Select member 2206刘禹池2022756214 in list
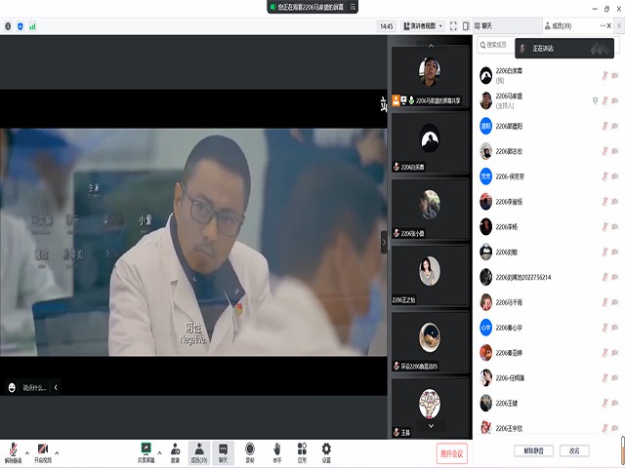This screenshot has height=468, width=625. [x=549, y=277]
